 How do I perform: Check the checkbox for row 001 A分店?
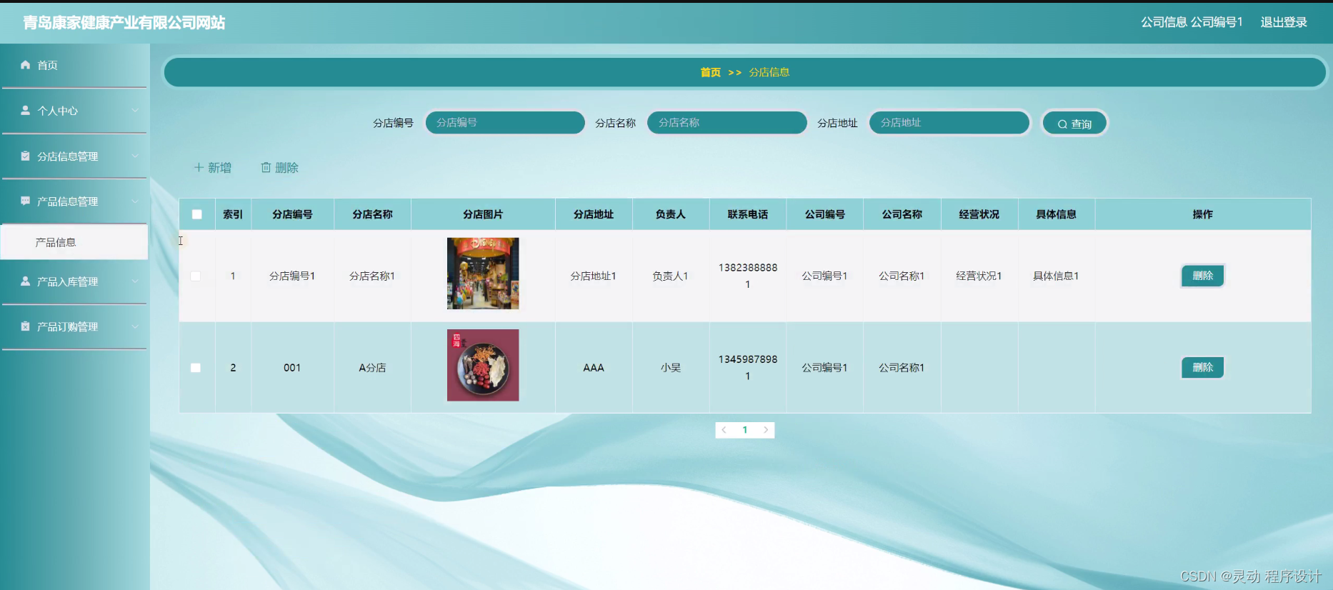coord(196,368)
